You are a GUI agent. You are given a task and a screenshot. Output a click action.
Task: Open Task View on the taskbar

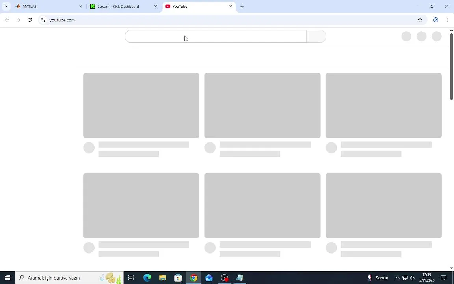point(131,278)
